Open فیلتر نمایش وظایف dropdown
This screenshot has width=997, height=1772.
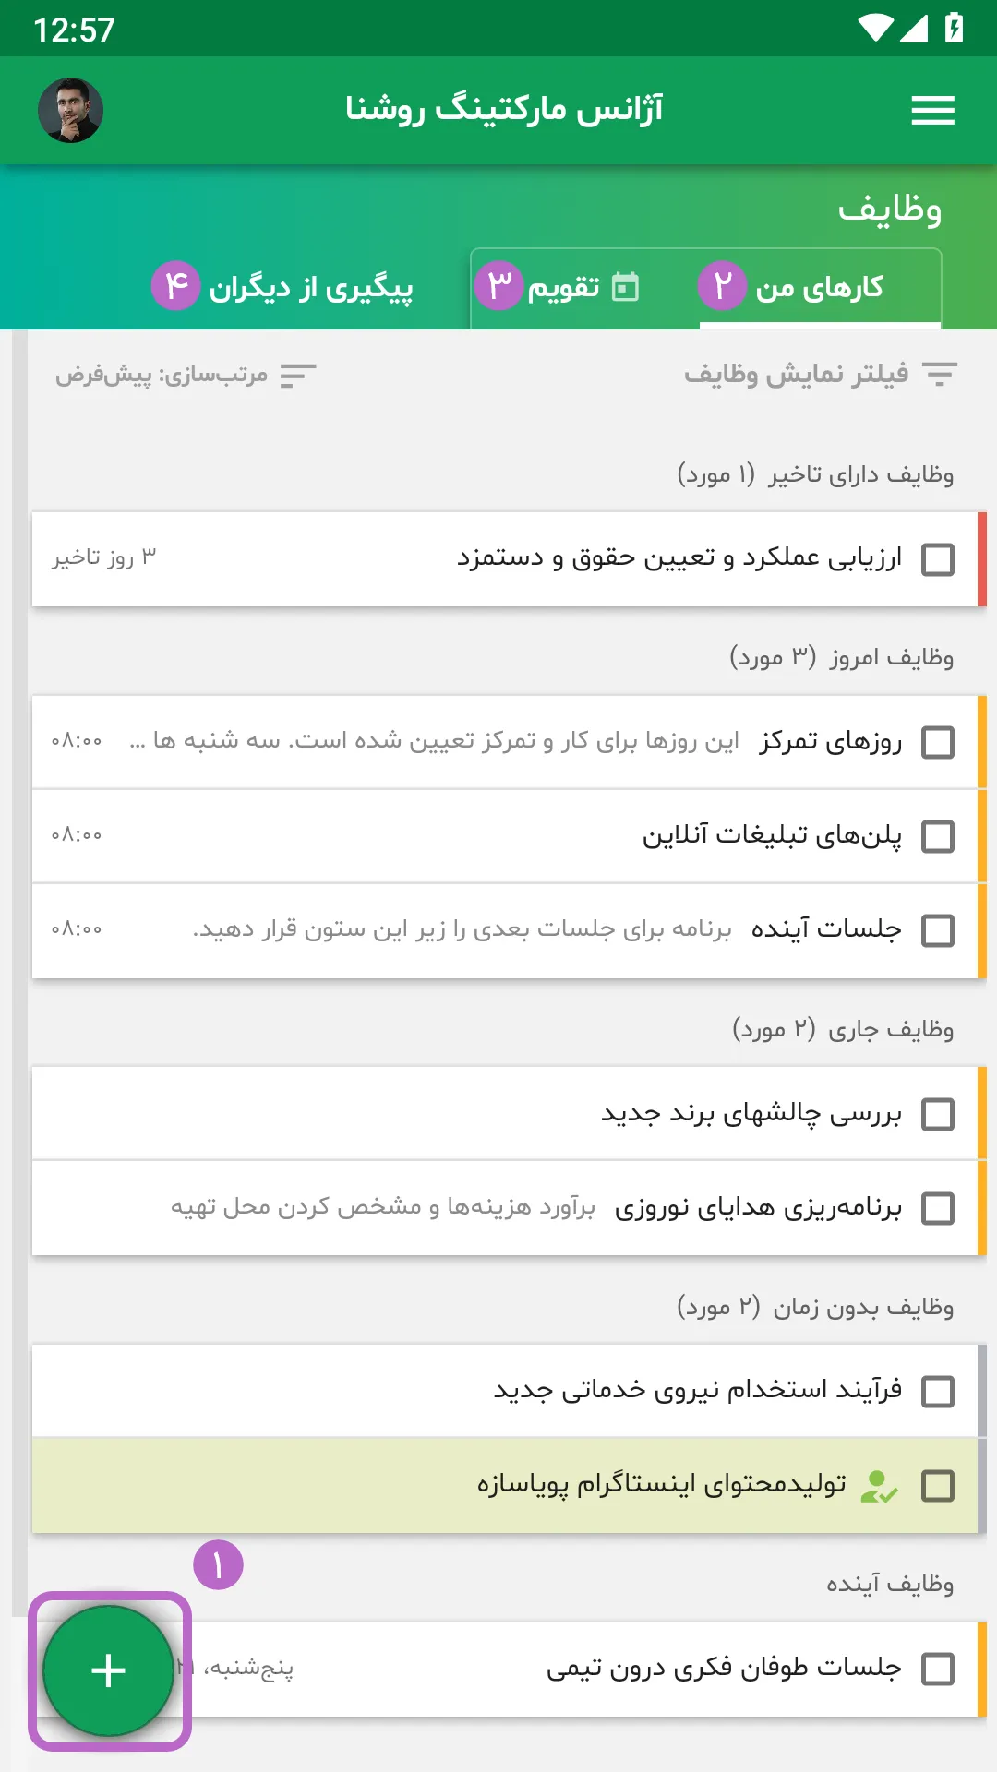[x=821, y=375]
